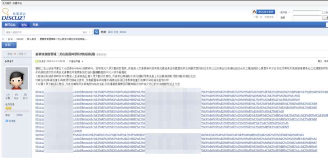Click the user level medal icons
Screen dimensions: 328x158
(x=8, y=108)
